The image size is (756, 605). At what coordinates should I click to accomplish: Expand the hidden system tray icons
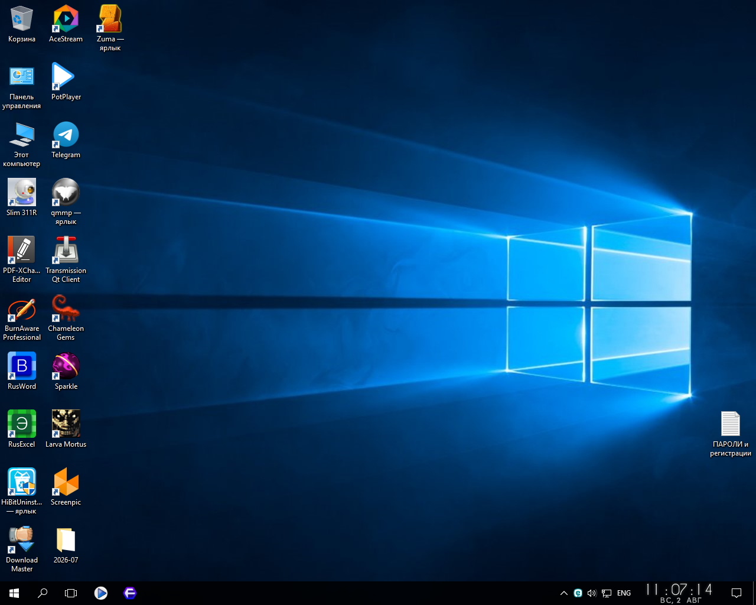point(563,593)
